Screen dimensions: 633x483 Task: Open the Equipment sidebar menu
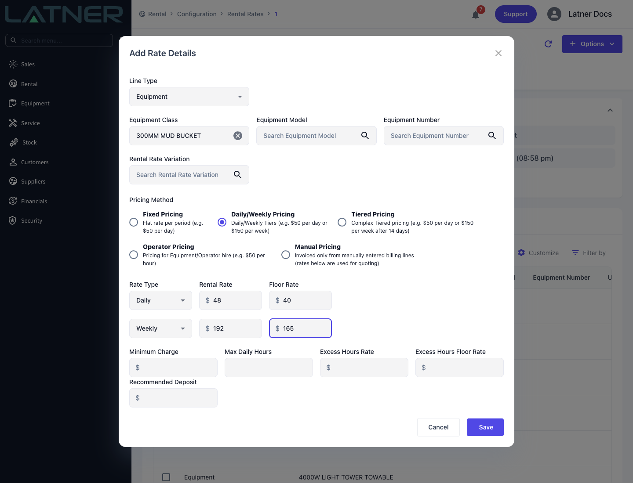click(35, 103)
